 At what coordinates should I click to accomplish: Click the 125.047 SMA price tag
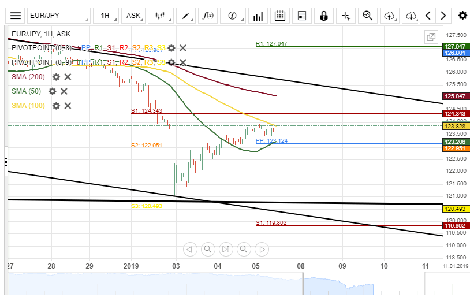coord(456,96)
